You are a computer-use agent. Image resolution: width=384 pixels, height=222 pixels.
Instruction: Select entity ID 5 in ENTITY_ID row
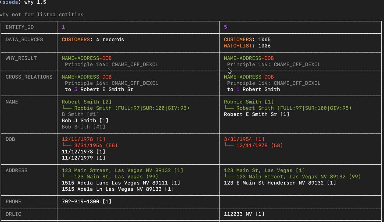pos(225,27)
